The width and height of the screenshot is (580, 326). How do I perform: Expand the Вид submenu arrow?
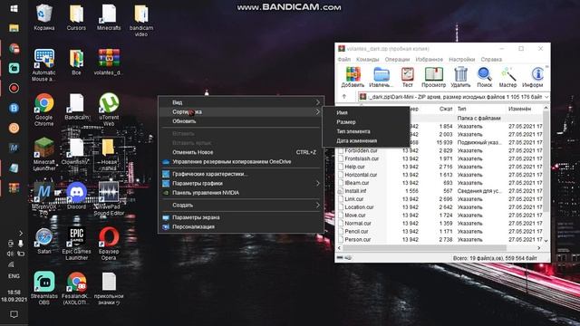coord(317,102)
